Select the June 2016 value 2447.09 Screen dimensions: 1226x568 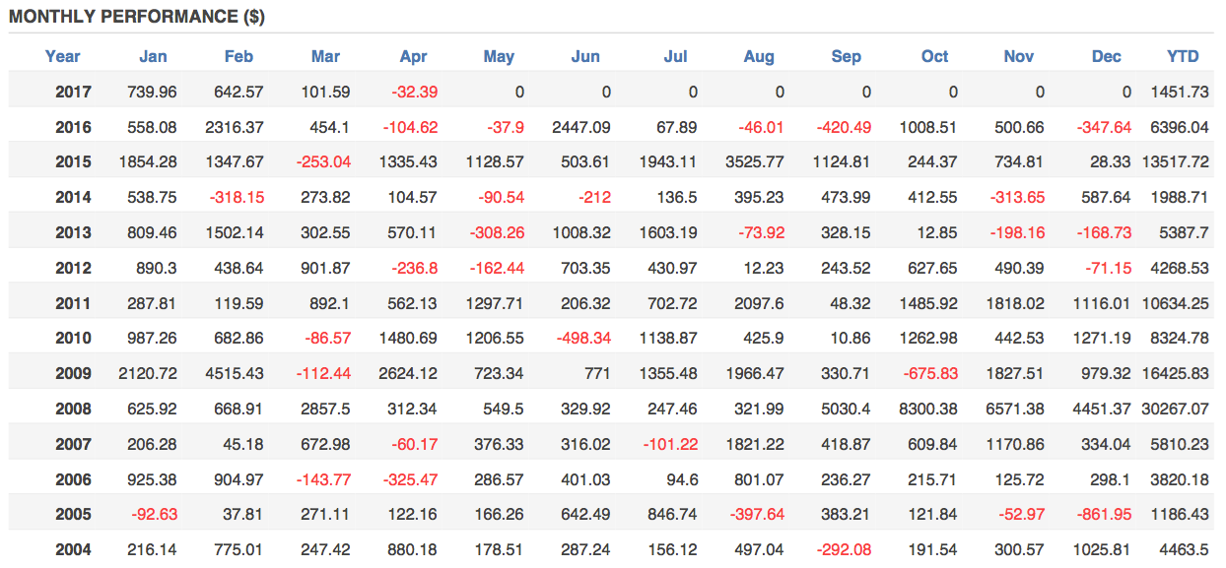tap(580, 127)
